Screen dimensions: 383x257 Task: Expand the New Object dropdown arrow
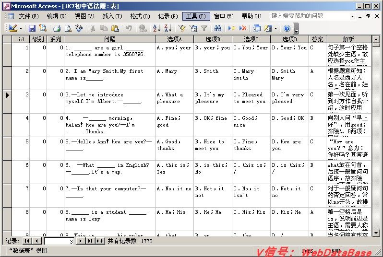point(276,29)
